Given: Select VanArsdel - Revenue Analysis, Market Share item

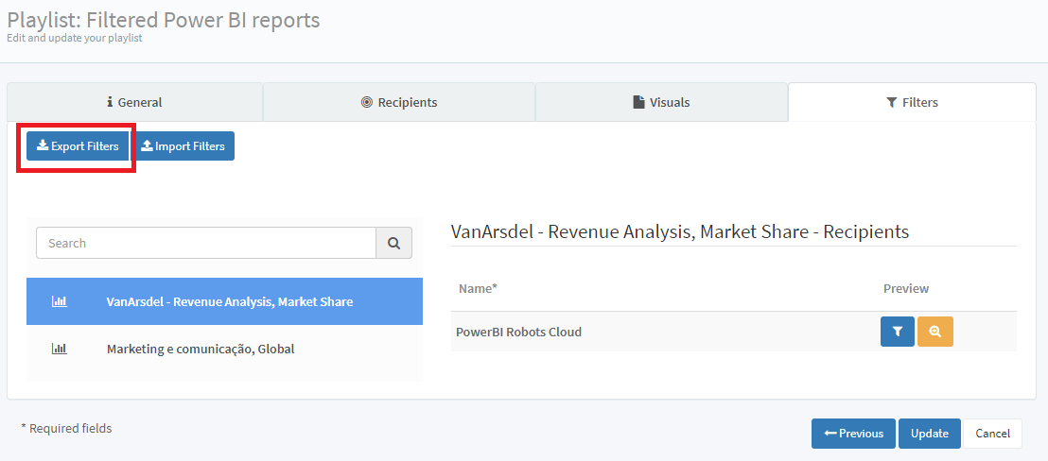Looking at the screenshot, I should [229, 301].
